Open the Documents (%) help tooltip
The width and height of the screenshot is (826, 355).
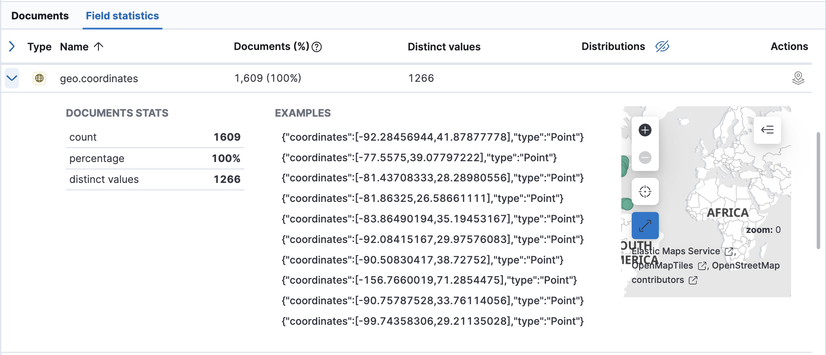316,47
